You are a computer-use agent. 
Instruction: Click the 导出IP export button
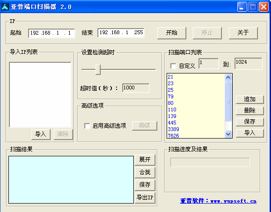click(145, 197)
